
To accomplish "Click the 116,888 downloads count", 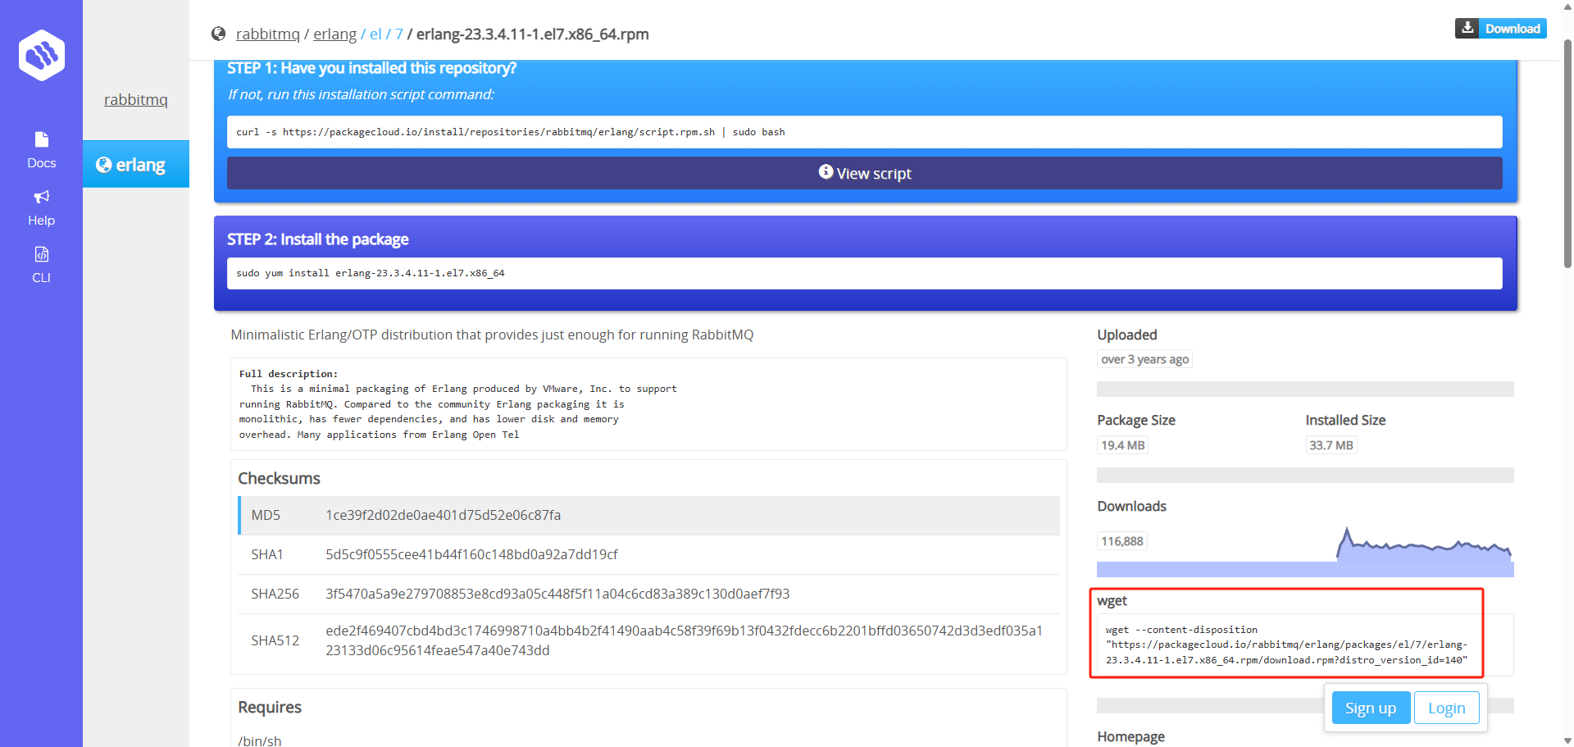I will point(1122,541).
